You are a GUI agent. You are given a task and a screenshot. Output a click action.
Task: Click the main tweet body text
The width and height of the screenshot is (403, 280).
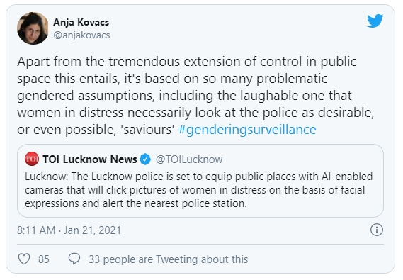point(195,96)
